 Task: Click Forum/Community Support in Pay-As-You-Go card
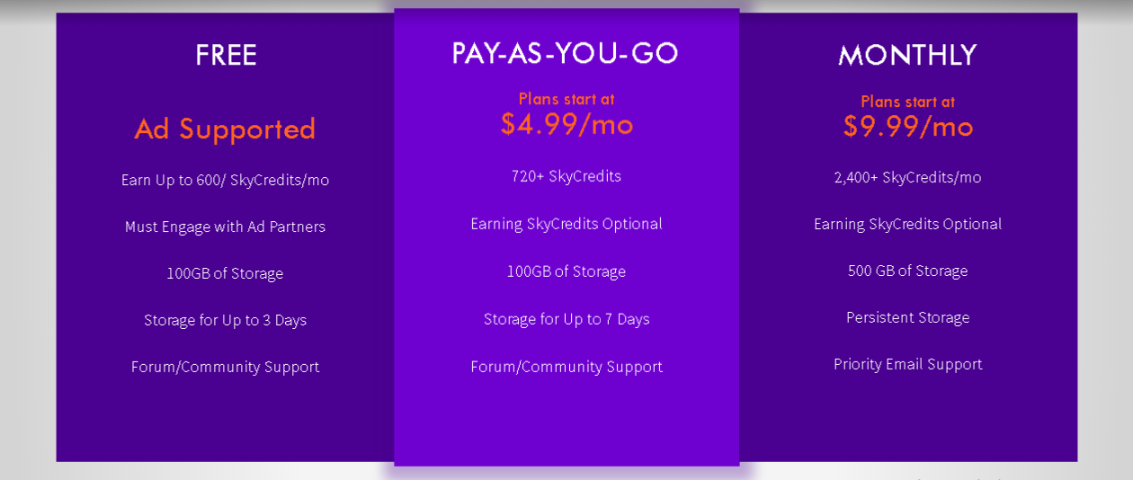566,367
